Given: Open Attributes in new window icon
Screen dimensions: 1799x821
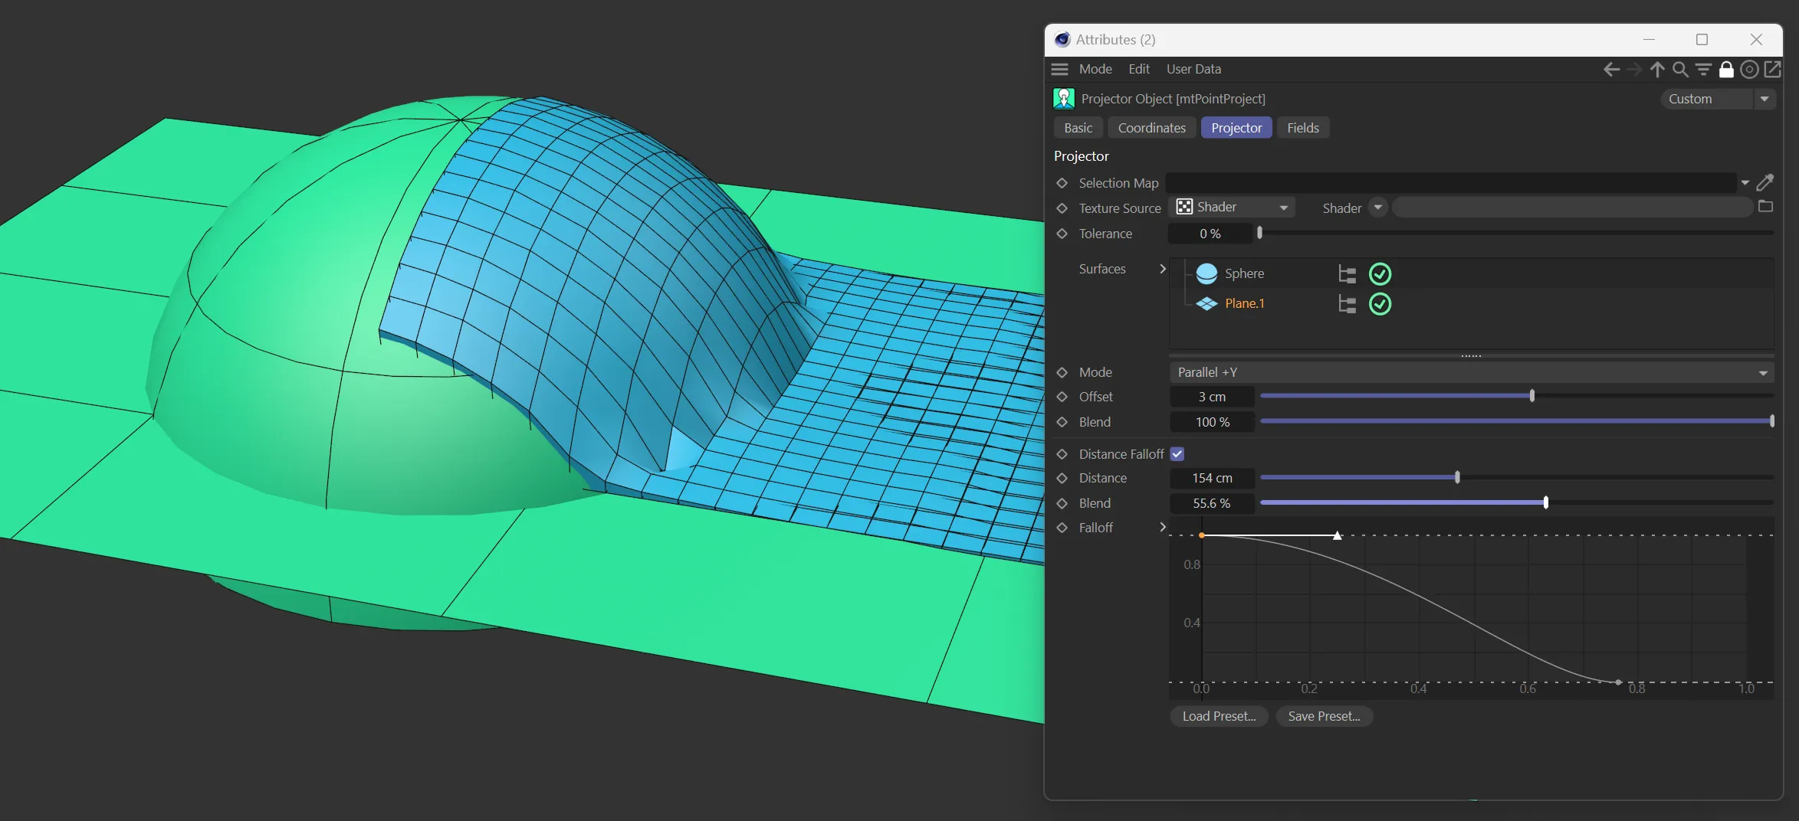Looking at the screenshot, I should [1773, 70].
